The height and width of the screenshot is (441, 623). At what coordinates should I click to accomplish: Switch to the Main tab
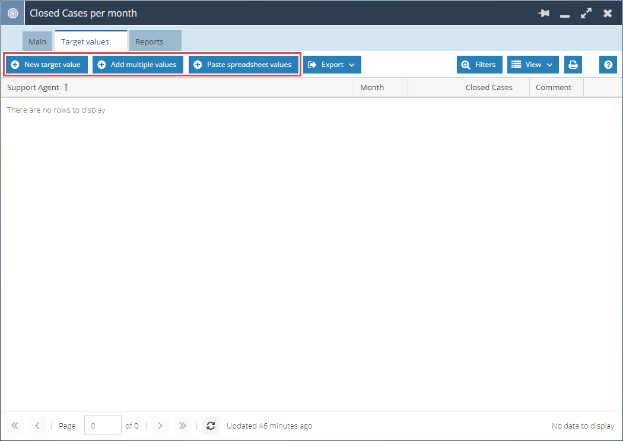37,41
